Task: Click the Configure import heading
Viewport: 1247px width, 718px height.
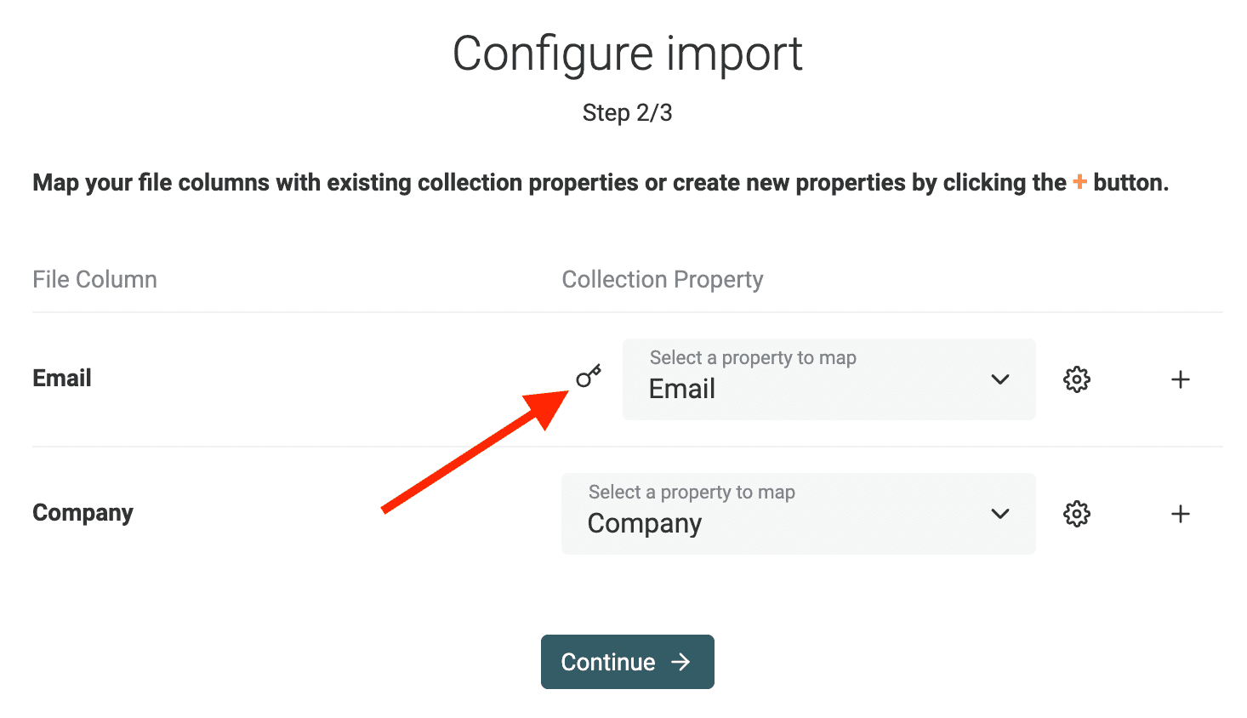Action: [x=628, y=54]
